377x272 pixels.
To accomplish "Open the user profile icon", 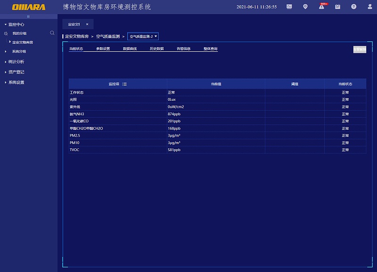I will 369,7.
